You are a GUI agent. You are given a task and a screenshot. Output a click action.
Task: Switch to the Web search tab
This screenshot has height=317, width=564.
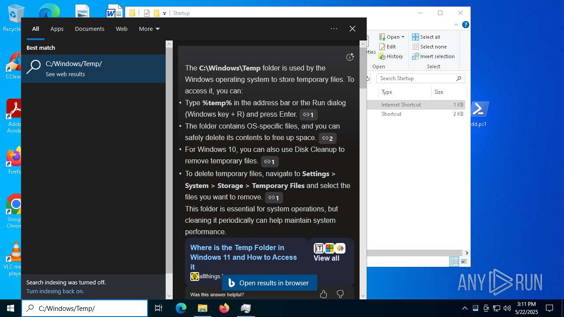point(122,29)
